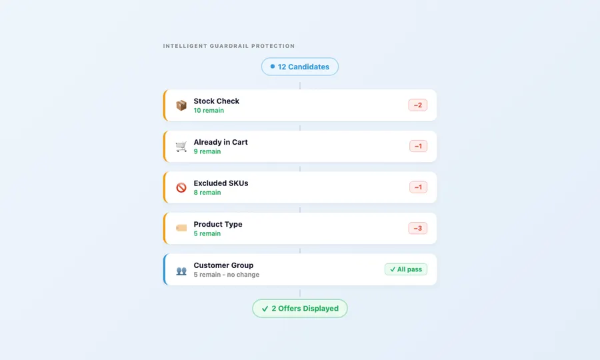Select the 12 Candidates pill
This screenshot has height=360, width=600.
pyautogui.click(x=300, y=67)
